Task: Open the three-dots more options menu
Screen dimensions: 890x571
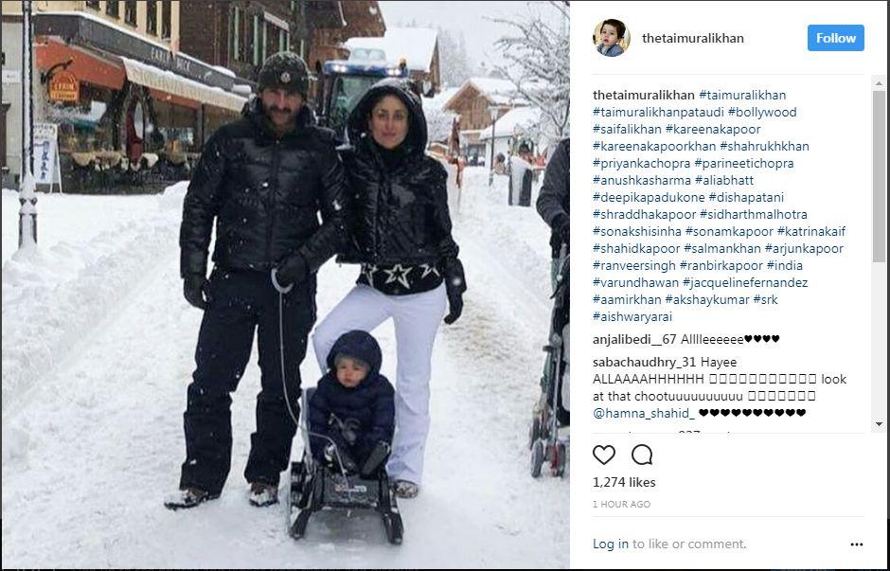Action: (x=857, y=544)
